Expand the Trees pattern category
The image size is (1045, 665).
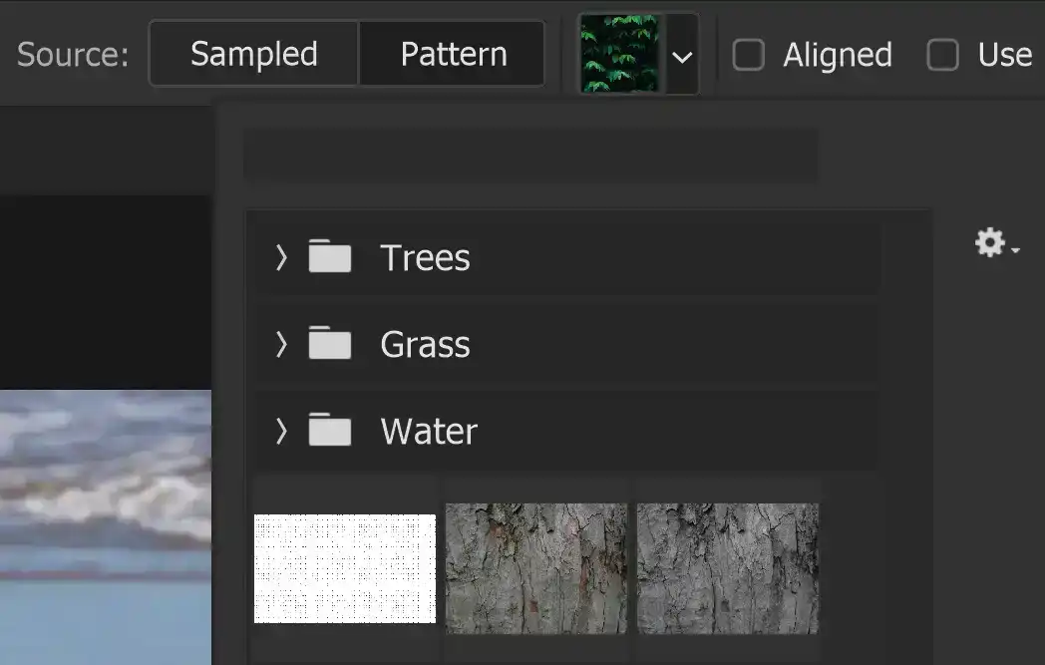[280, 257]
